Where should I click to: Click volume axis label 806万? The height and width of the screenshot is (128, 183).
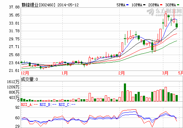(14, 92)
